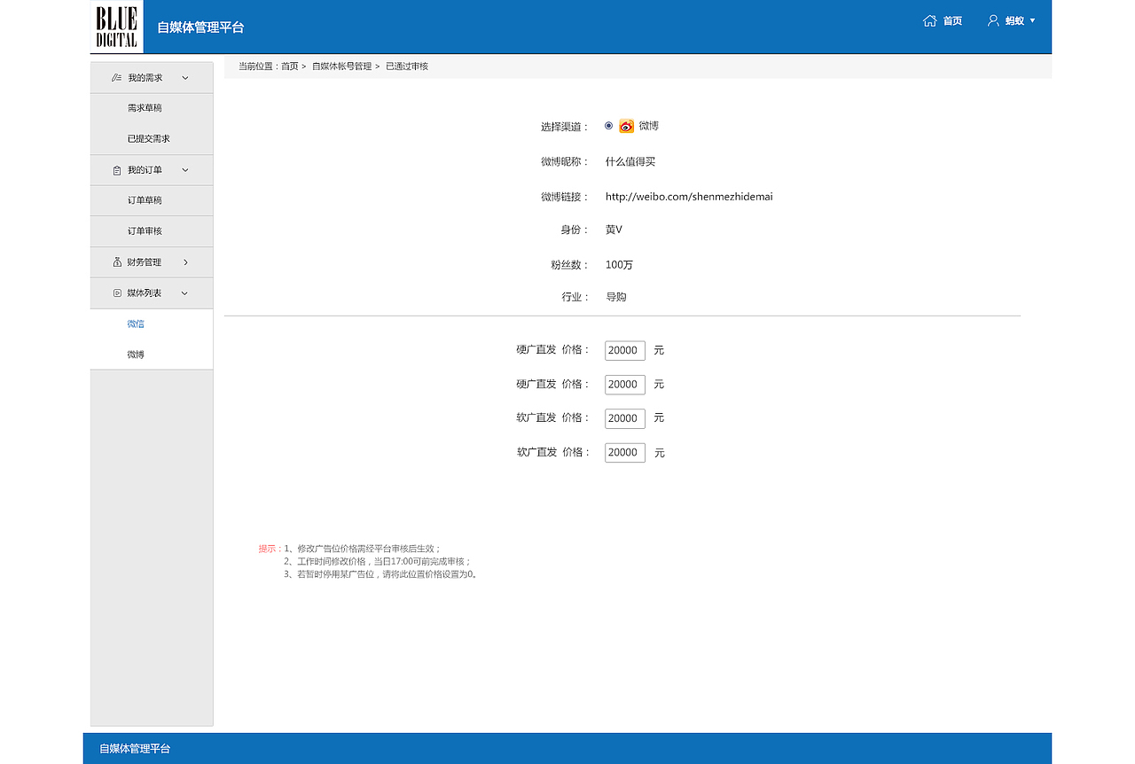Click the 媒体列表 play icon
This screenshot has width=1135, height=764.
point(117,292)
